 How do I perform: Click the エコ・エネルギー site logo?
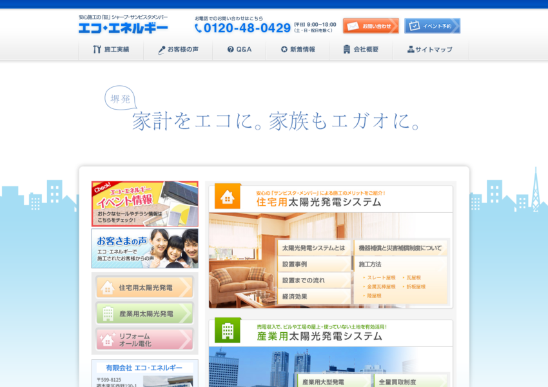click(123, 28)
